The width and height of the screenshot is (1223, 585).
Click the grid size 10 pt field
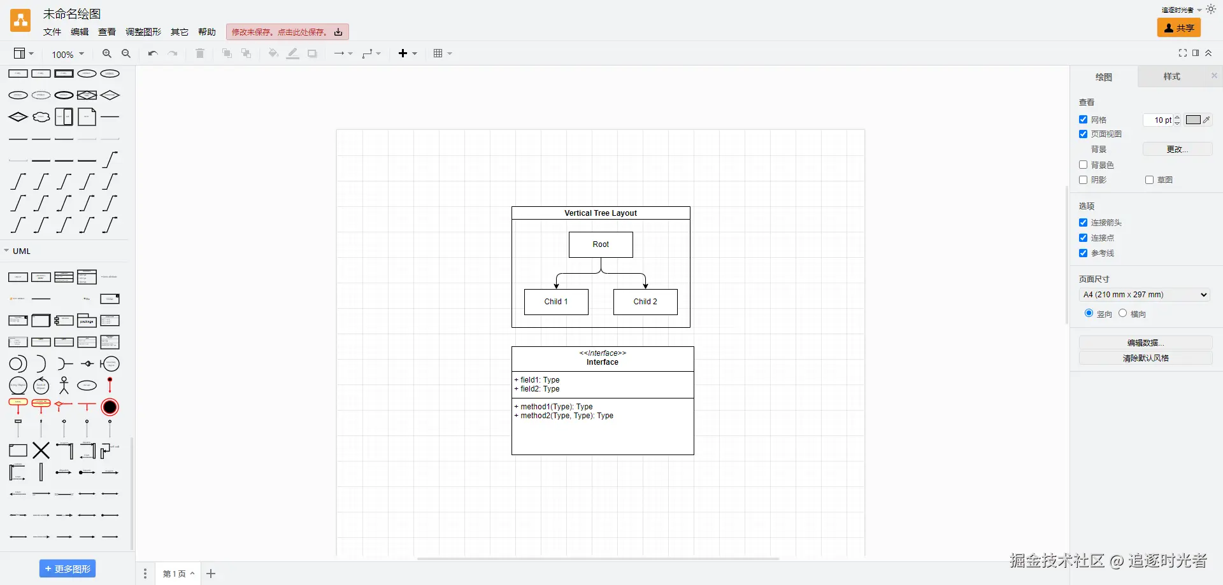(1159, 120)
